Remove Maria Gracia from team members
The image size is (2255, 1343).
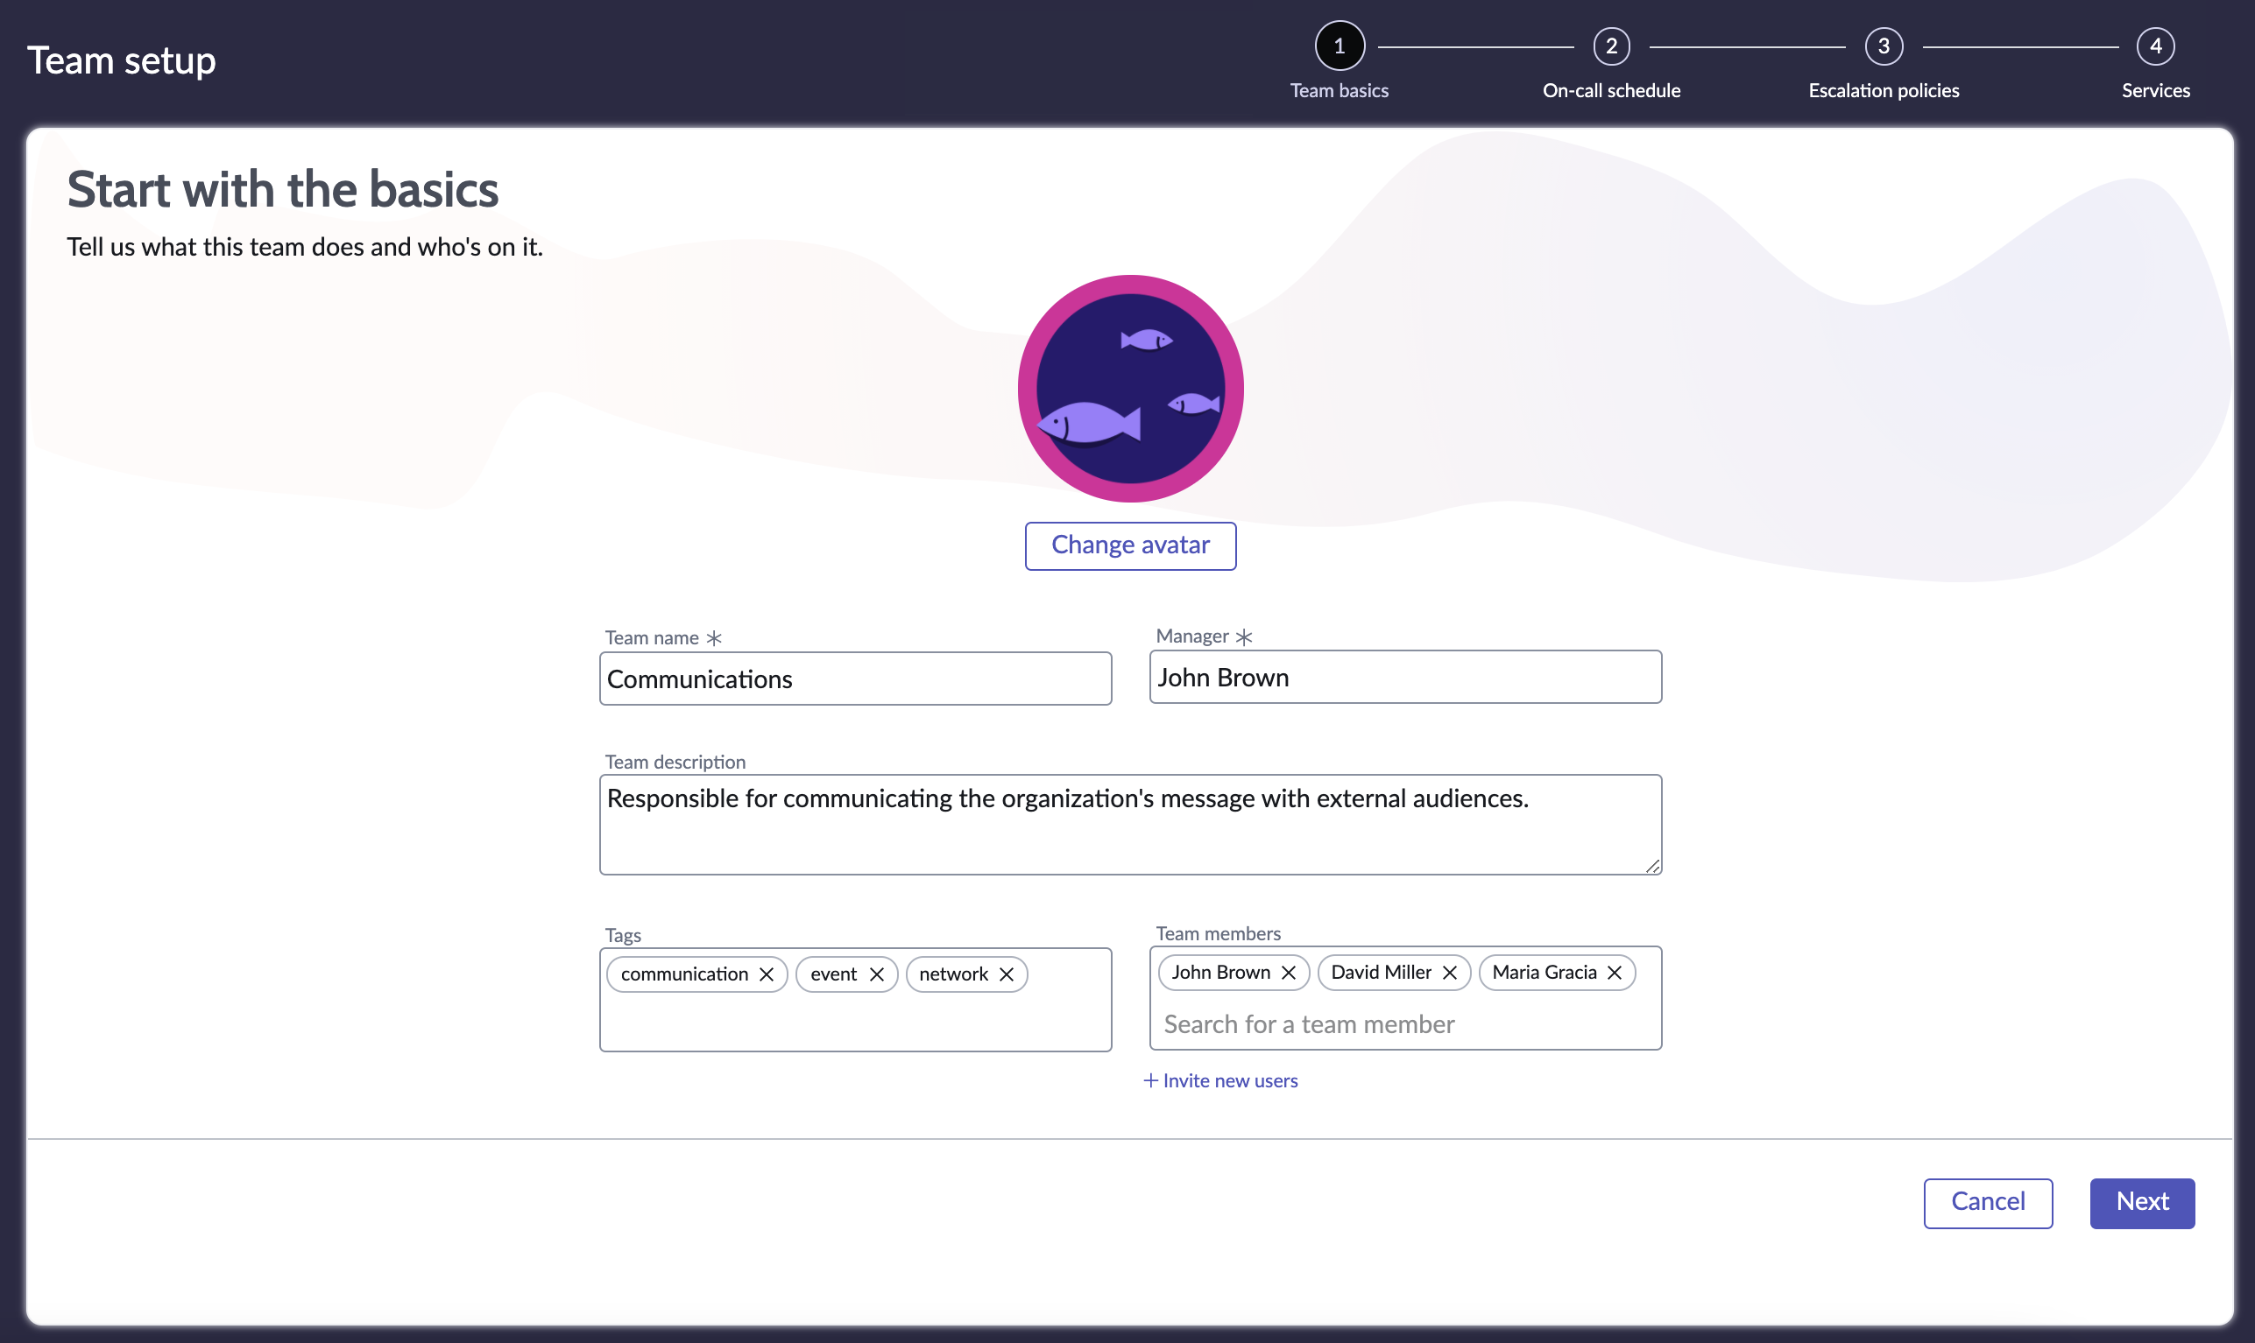pyautogui.click(x=1615, y=973)
